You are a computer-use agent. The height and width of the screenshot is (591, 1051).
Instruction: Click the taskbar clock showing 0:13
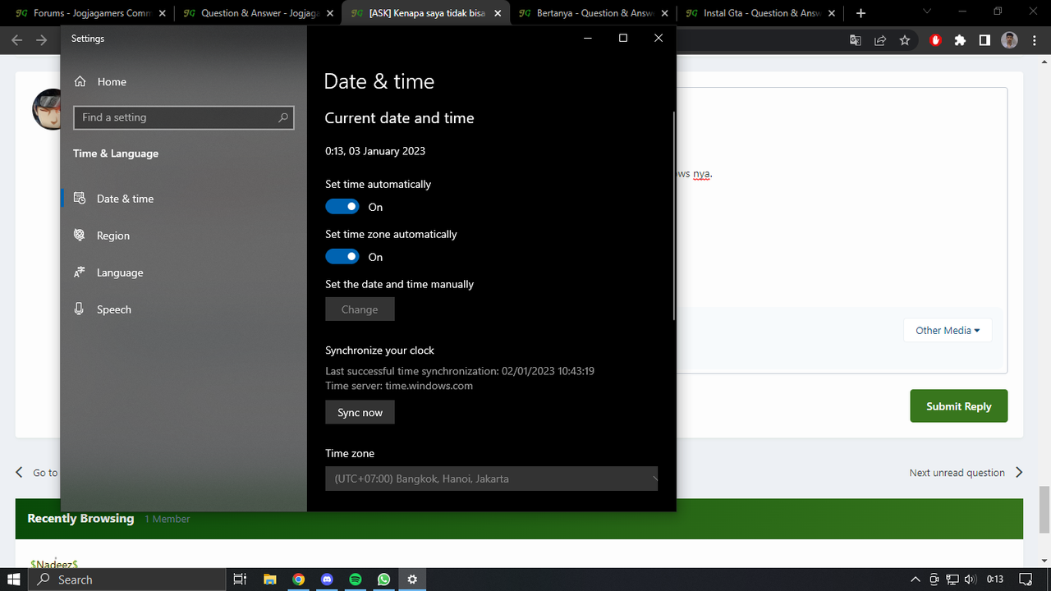point(995,580)
